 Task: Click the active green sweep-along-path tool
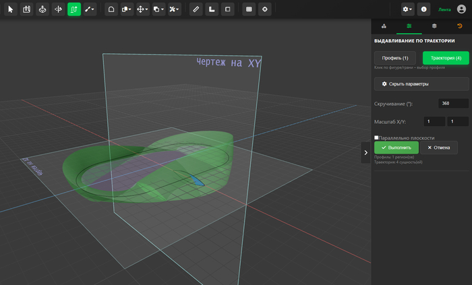[x=74, y=9]
